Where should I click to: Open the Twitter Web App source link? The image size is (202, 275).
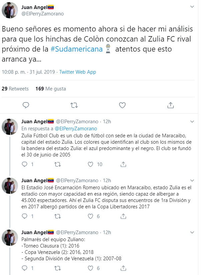click(x=78, y=72)
